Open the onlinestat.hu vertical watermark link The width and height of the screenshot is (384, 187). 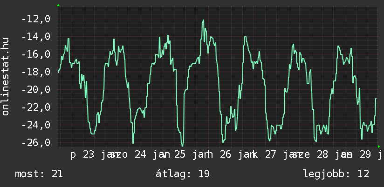[x=6, y=76]
